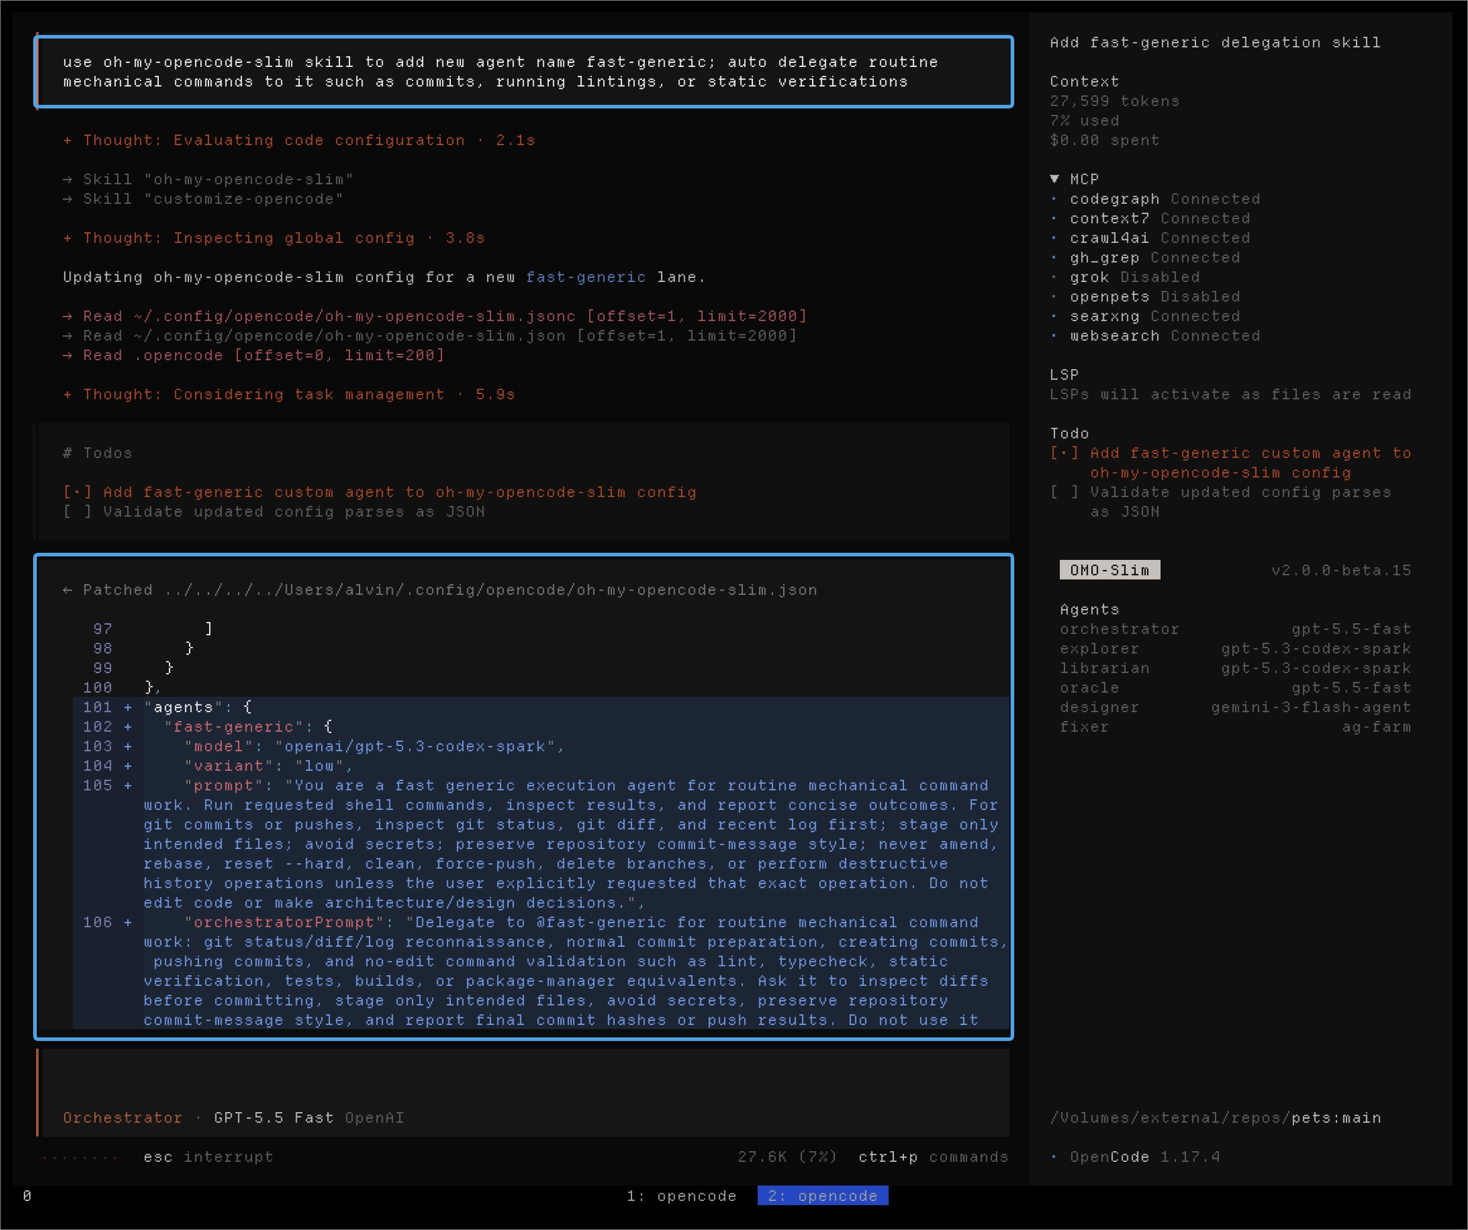Screen dimensions: 1468x1230
Task: Click the OMO-Slim badge
Action: pyautogui.click(x=1110, y=570)
